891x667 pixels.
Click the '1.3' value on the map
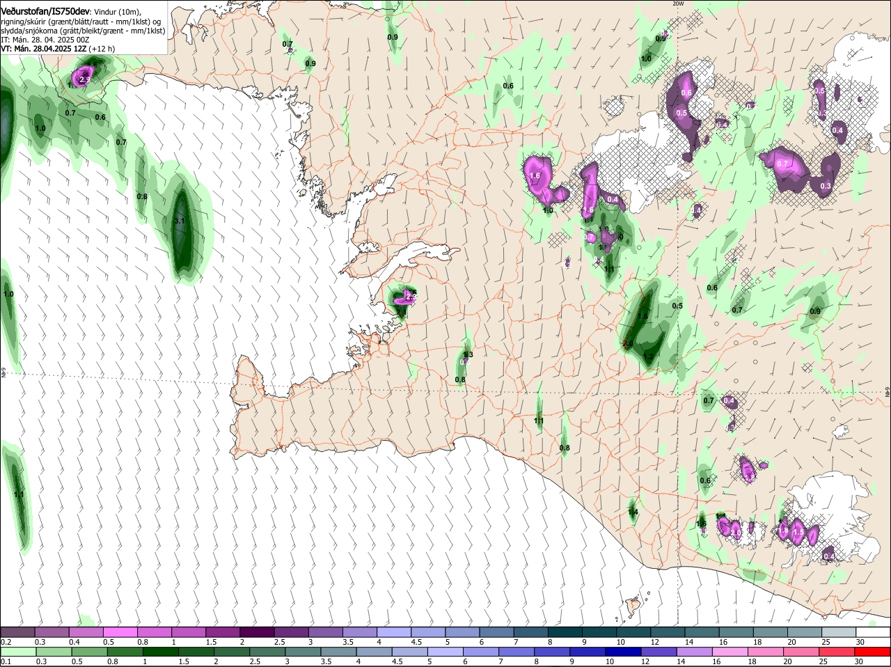coord(468,354)
